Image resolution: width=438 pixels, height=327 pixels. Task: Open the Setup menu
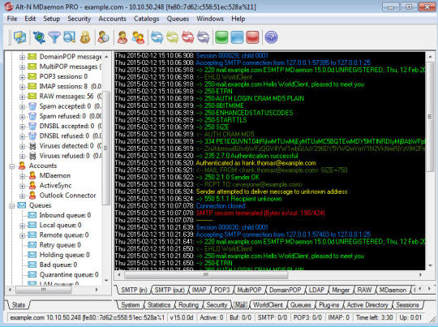(51, 19)
